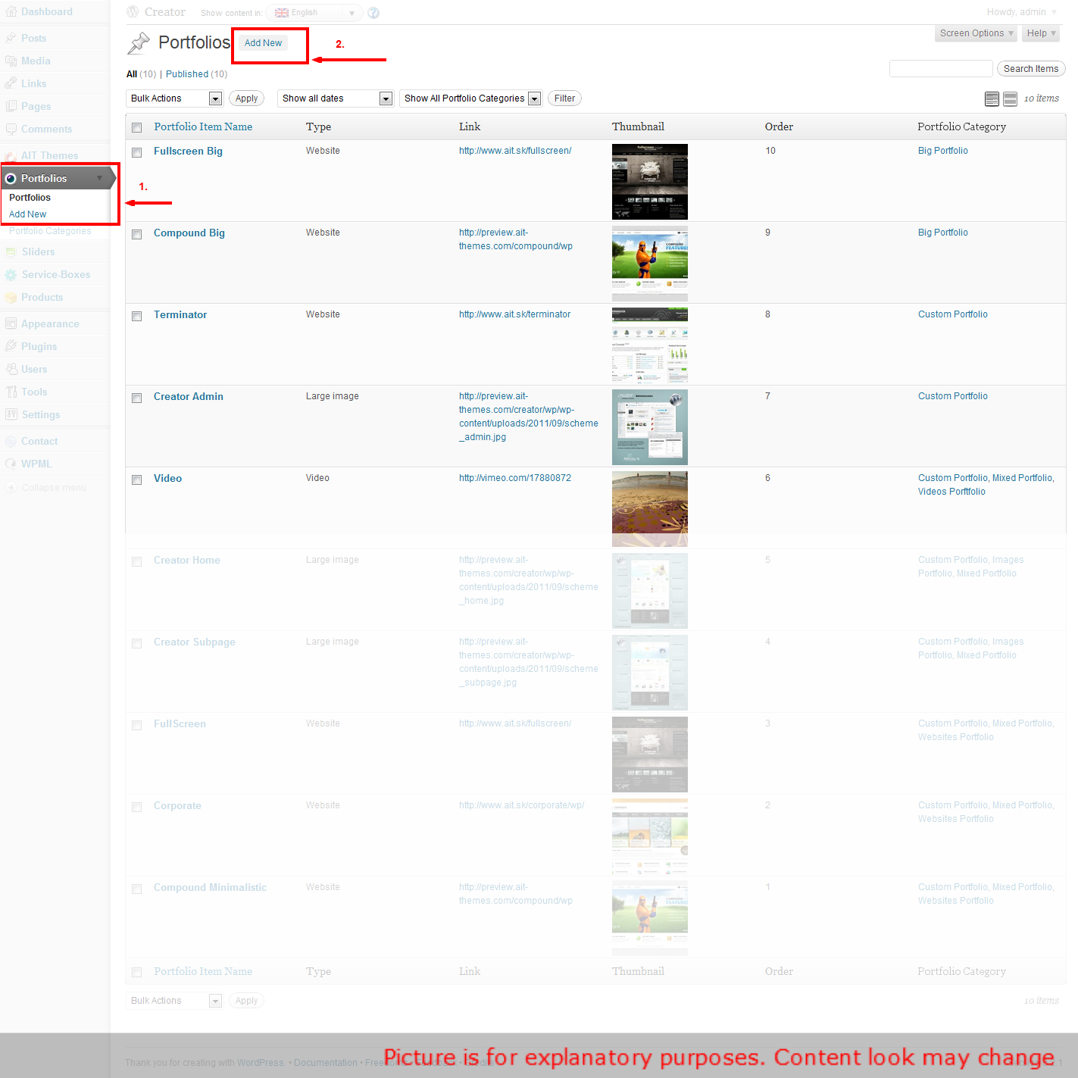Click the list view icon
The width and height of the screenshot is (1078, 1078).
tap(992, 98)
